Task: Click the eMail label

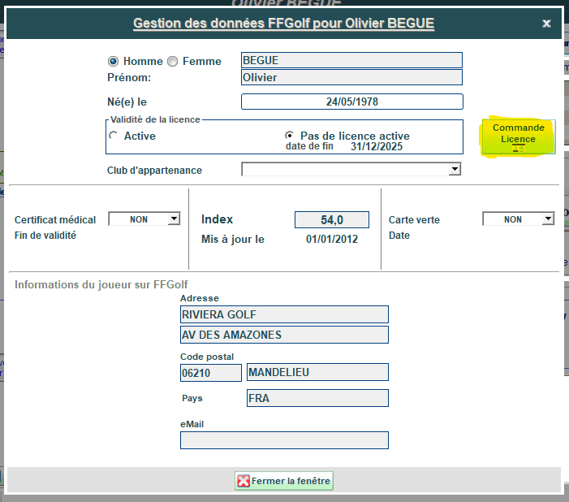Action: pyautogui.click(x=192, y=424)
